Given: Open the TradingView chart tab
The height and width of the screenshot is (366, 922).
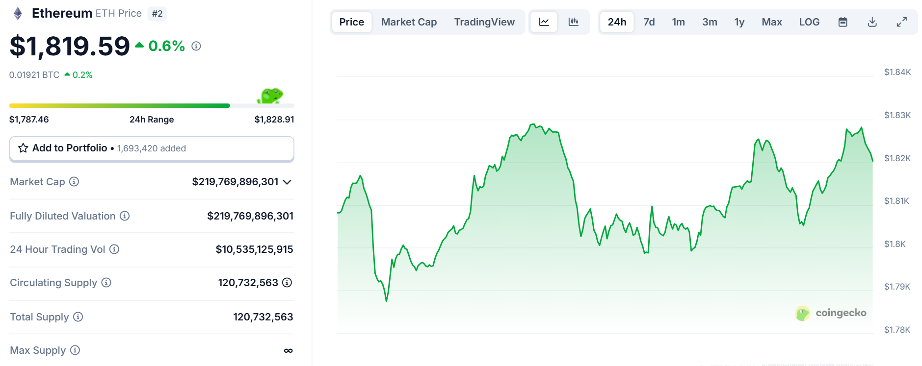Looking at the screenshot, I should pos(484,22).
